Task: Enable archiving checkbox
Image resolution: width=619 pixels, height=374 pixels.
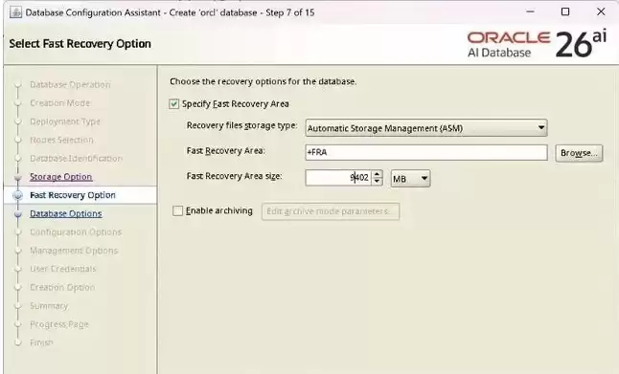Action: click(177, 210)
